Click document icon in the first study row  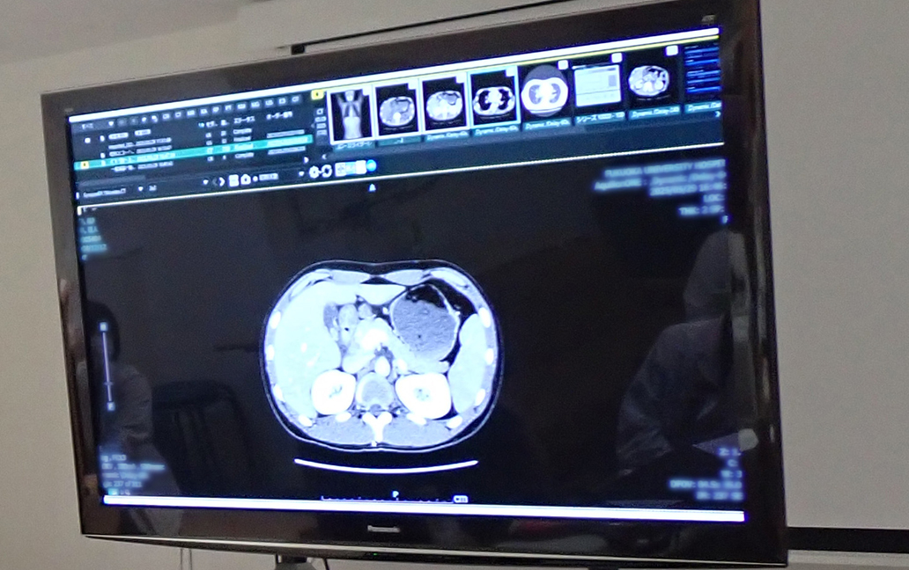(102, 138)
